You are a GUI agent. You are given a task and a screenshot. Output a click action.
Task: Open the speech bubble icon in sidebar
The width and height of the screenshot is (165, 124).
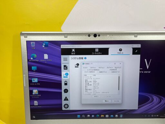66,91
